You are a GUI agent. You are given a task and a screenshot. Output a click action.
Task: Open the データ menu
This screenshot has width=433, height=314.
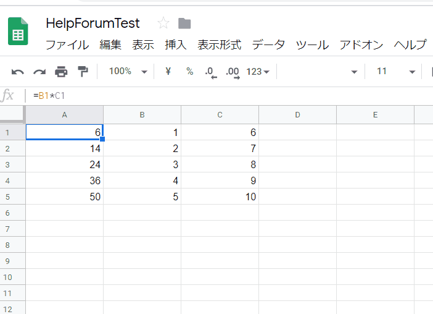268,45
